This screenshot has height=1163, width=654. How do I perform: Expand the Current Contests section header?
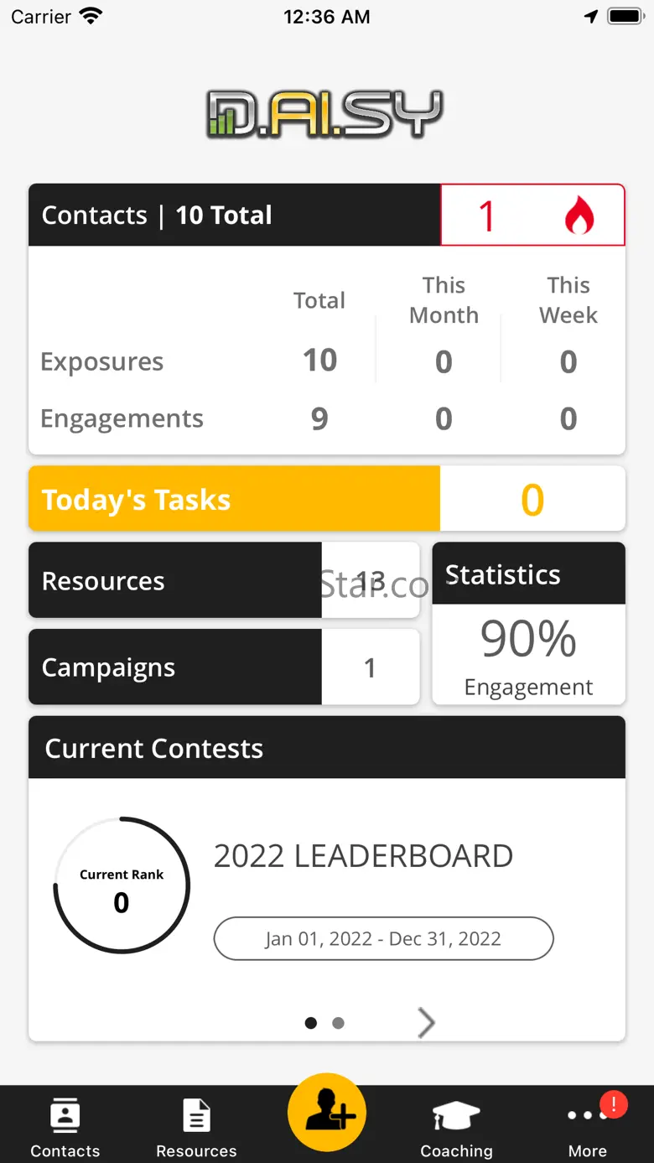point(327,748)
